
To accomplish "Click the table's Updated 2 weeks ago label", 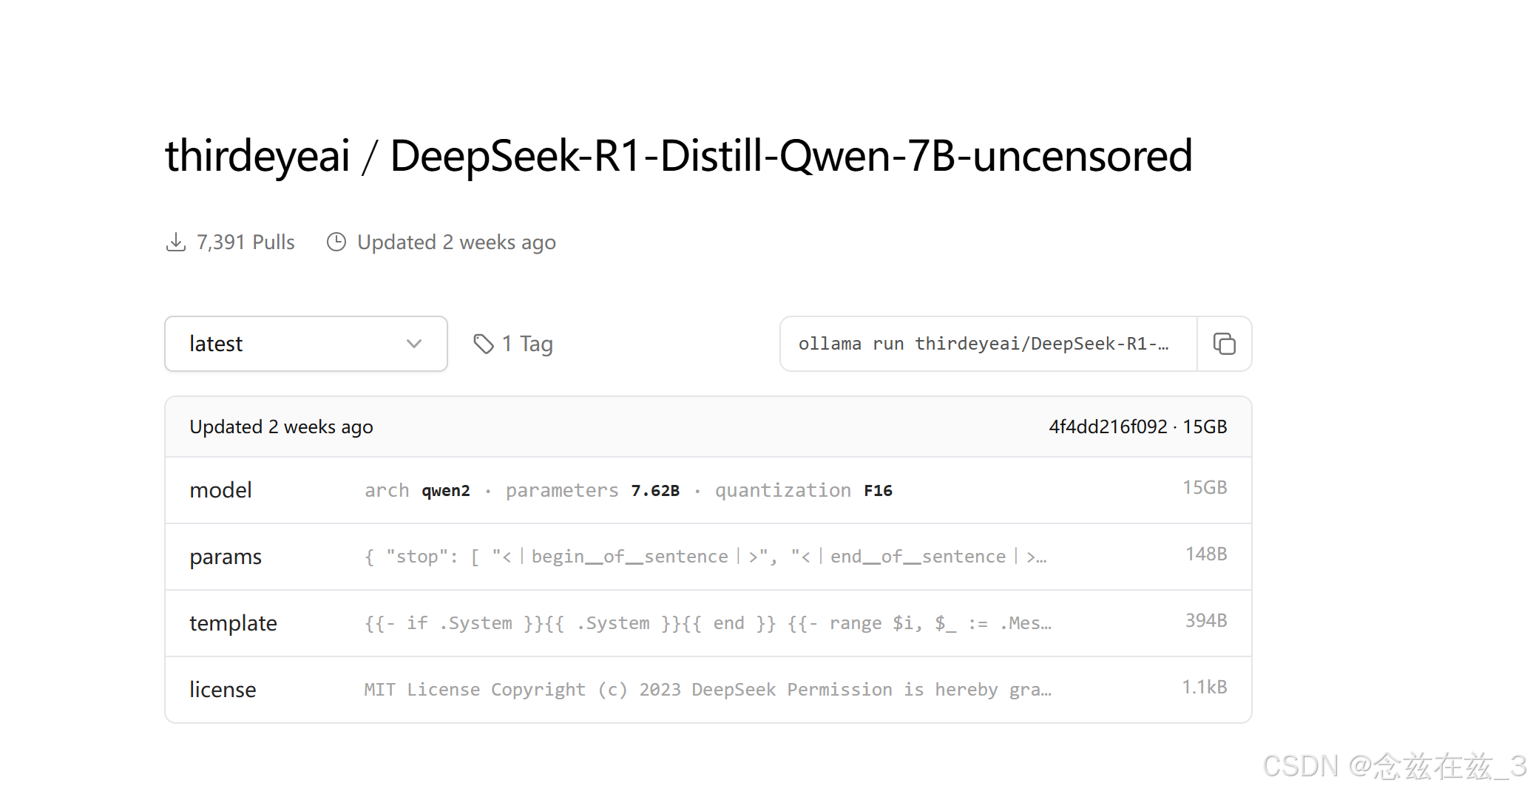I will (281, 427).
